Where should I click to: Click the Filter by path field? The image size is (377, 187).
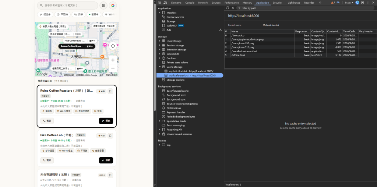[x=305, y=8]
